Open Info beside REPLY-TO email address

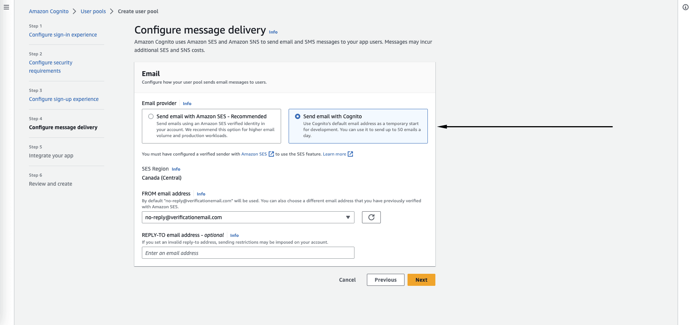(x=234, y=235)
